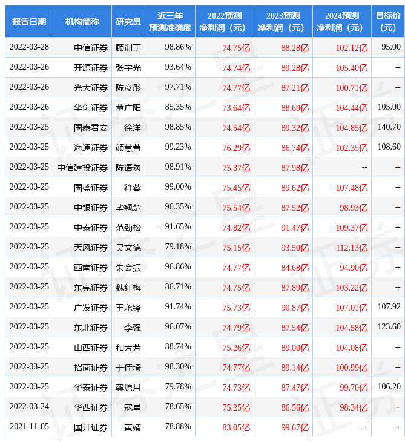This screenshot has height=442, width=405.
Task: Click accuracy value 99.23%
Action: pyautogui.click(x=178, y=147)
